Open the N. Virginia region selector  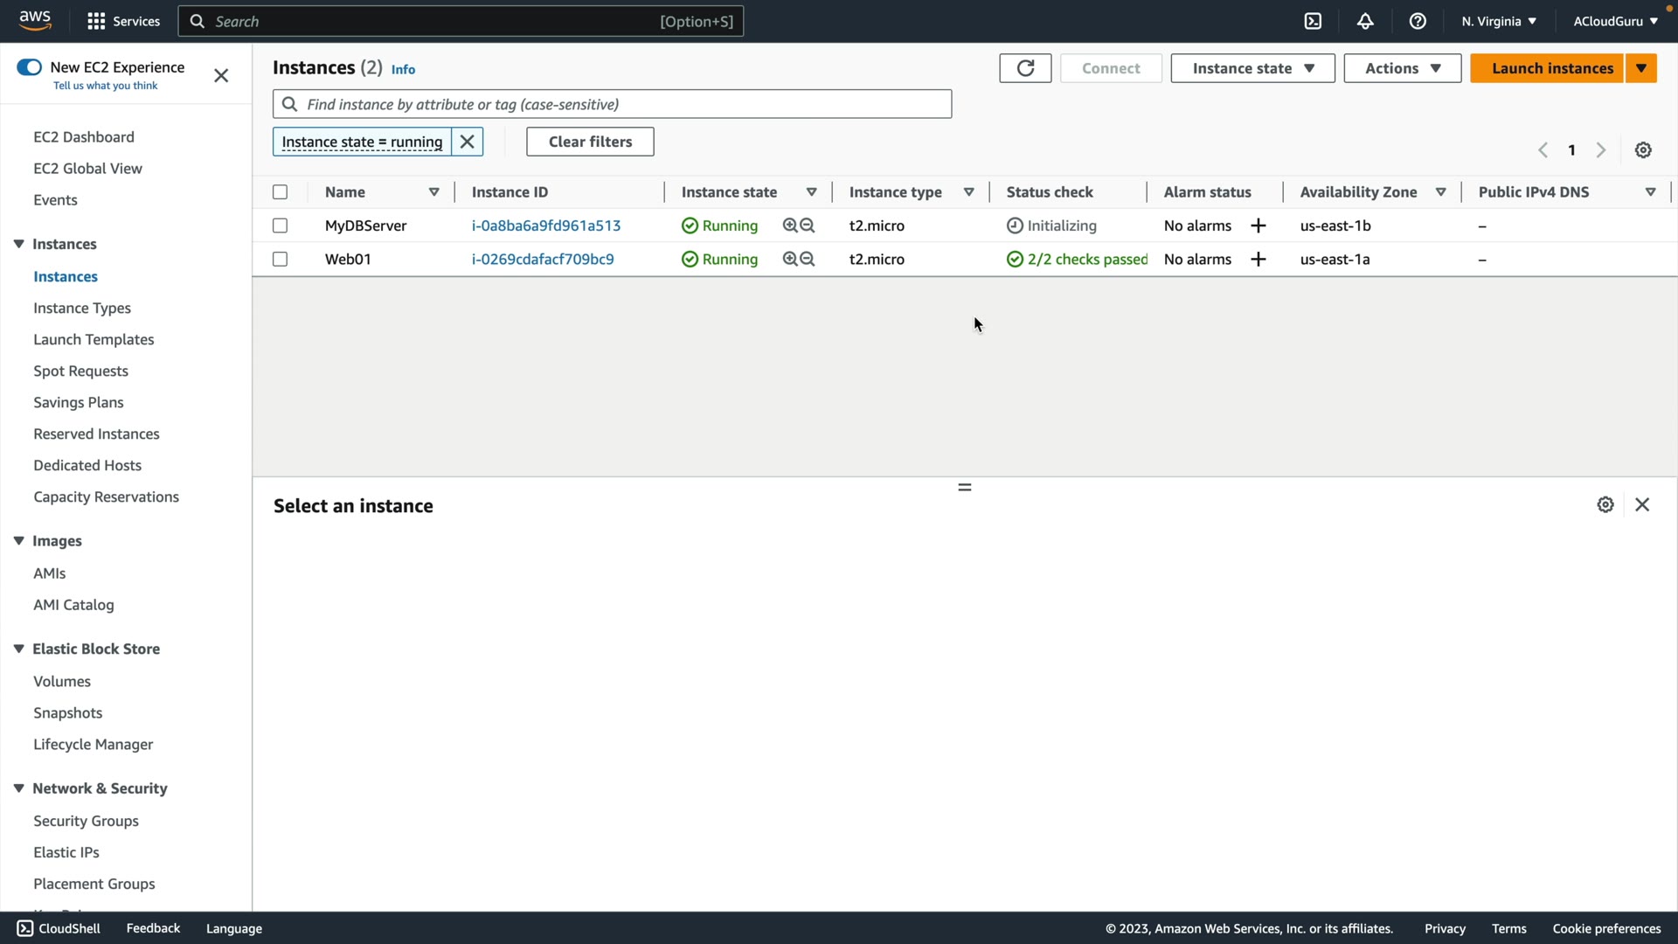(x=1498, y=21)
